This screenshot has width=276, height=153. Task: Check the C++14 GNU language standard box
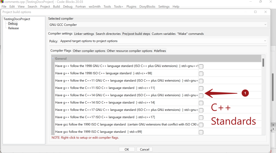tap(201, 95)
